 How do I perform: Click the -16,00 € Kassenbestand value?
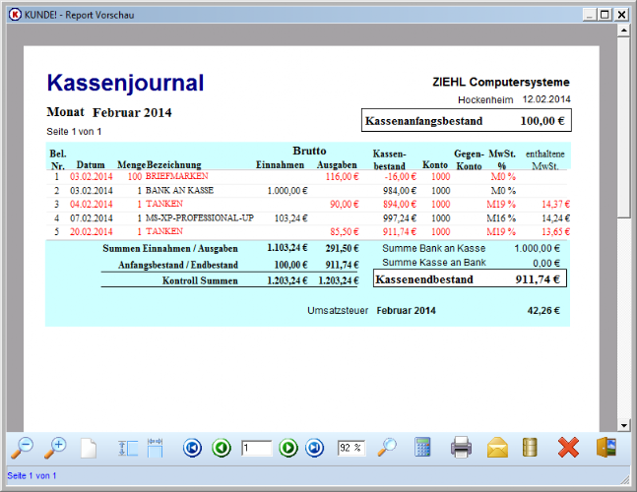click(x=400, y=176)
